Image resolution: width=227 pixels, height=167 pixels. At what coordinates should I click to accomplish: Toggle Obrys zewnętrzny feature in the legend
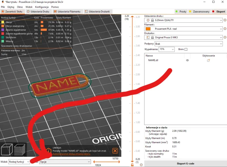coord(15,26)
